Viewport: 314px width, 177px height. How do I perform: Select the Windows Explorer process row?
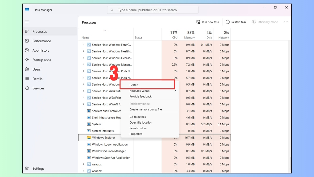coord(104,137)
